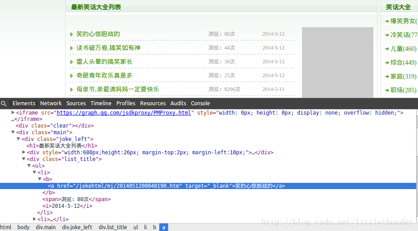Click green arrow bullet before 雷人头晕的搞笑家长
The height and width of the screenshot is (231, 418).
coord(71,62)
